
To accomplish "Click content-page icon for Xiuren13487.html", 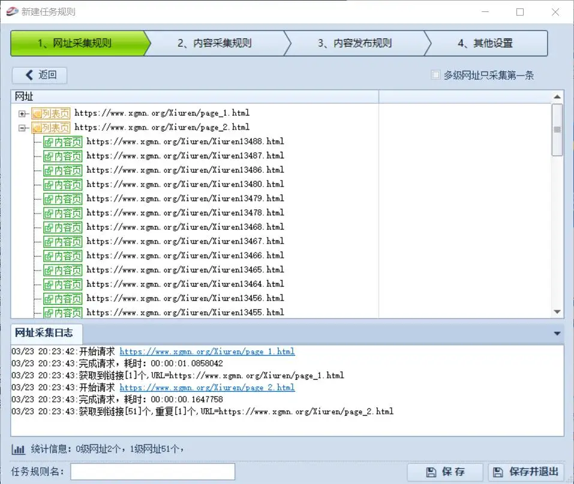I will pos(62,157).
